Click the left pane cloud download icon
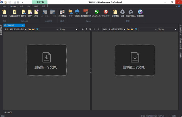Viewport: 182px width, 117px height. (37, 29)
